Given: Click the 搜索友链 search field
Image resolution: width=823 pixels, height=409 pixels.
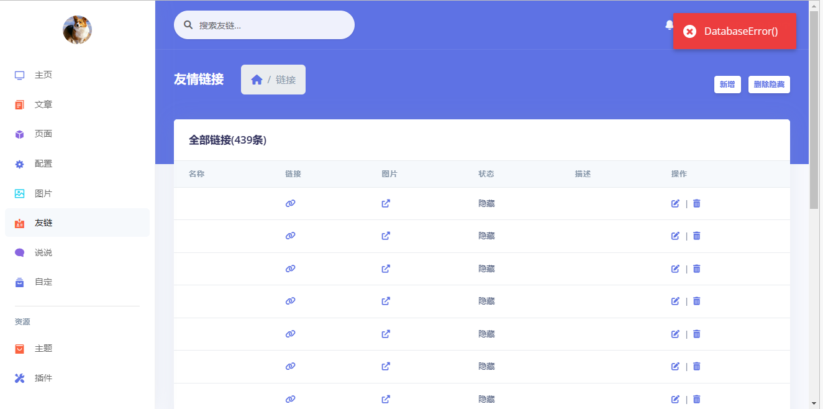Looking at the screenshot, I should coord(264,24).
